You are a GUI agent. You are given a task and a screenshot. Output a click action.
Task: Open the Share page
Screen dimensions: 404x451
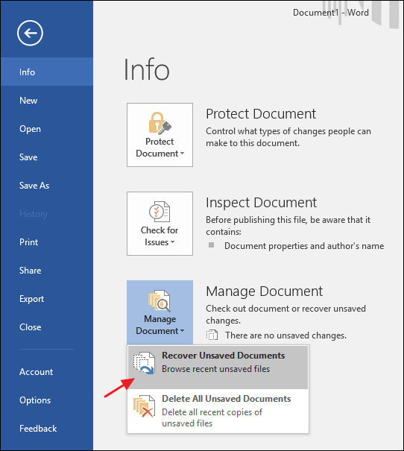pos(47,271)
